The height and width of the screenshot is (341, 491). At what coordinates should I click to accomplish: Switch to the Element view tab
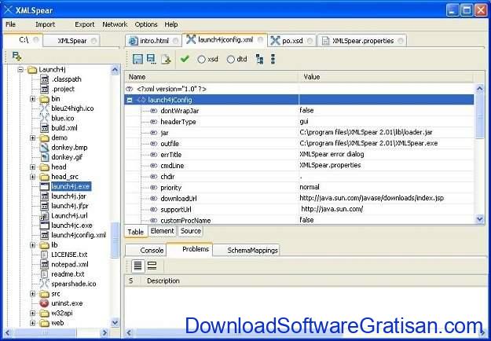[x=162, y=231]
